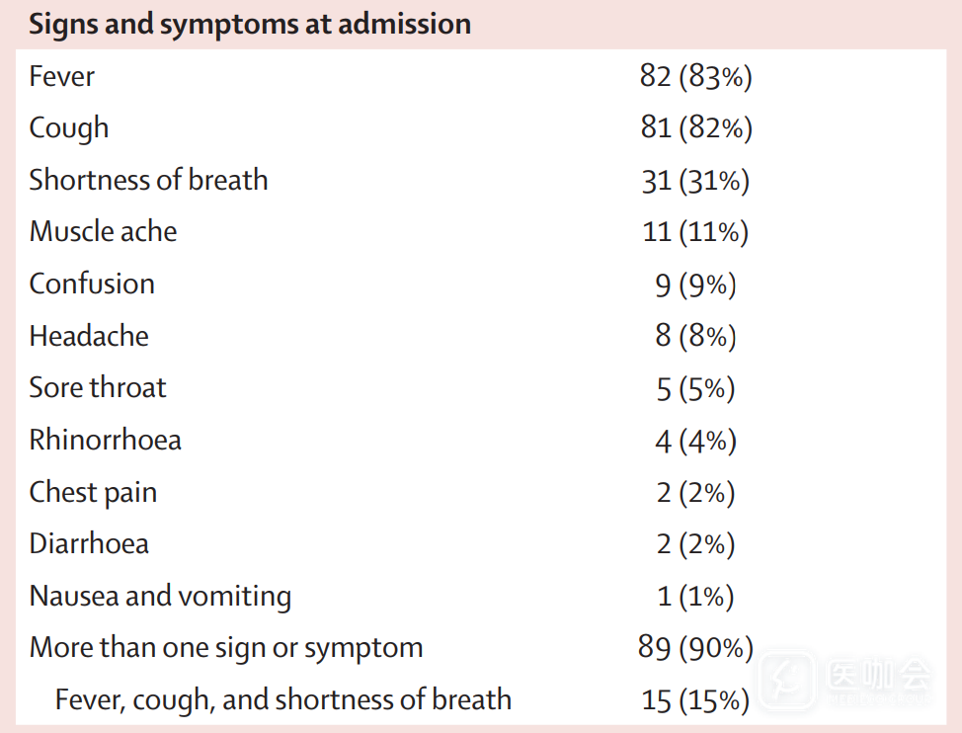
Task: Select the Chest pain label
Action: point(93,492)
